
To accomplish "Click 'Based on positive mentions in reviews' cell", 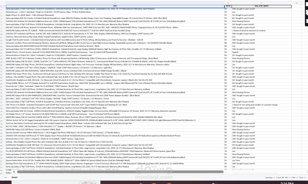I will click(x=261, y=31).
